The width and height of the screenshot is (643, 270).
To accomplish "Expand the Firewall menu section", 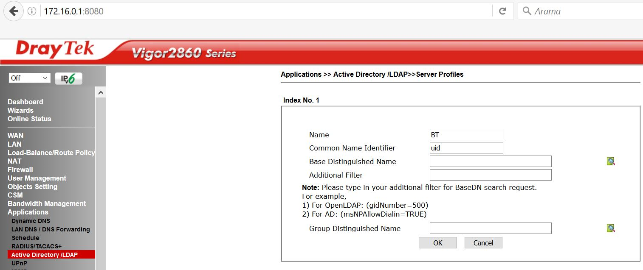I will (x=20, y=170).
